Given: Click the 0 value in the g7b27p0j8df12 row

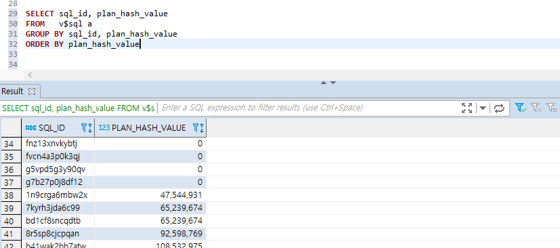Looking at the screenshot, I should 200,182.
